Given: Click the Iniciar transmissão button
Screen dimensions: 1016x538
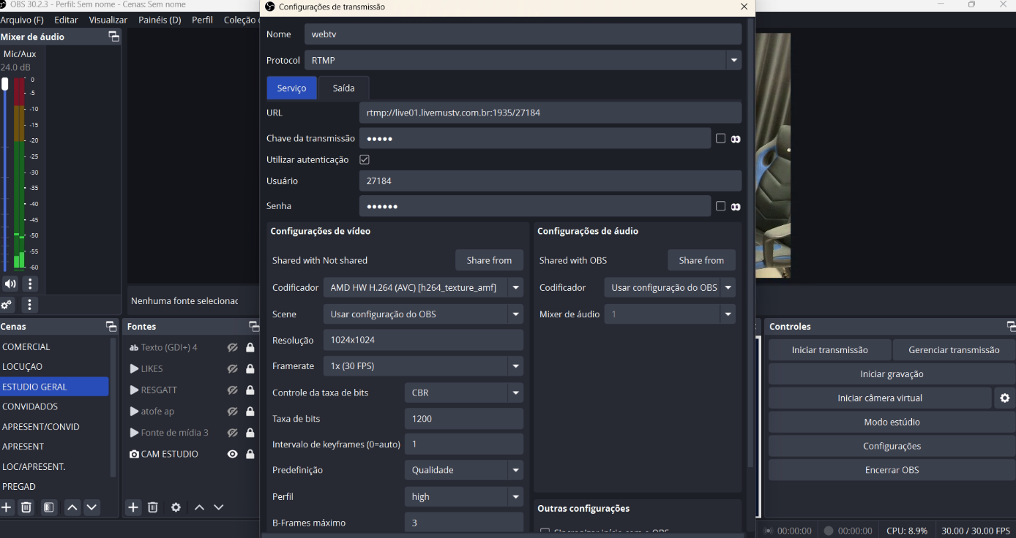Looking at the screenshot, I should [829, 350].
